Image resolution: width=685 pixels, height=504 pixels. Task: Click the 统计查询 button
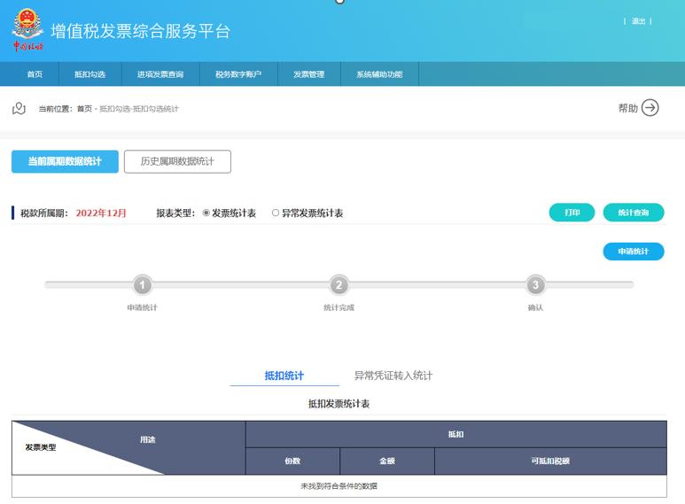(x=634, y=213)
